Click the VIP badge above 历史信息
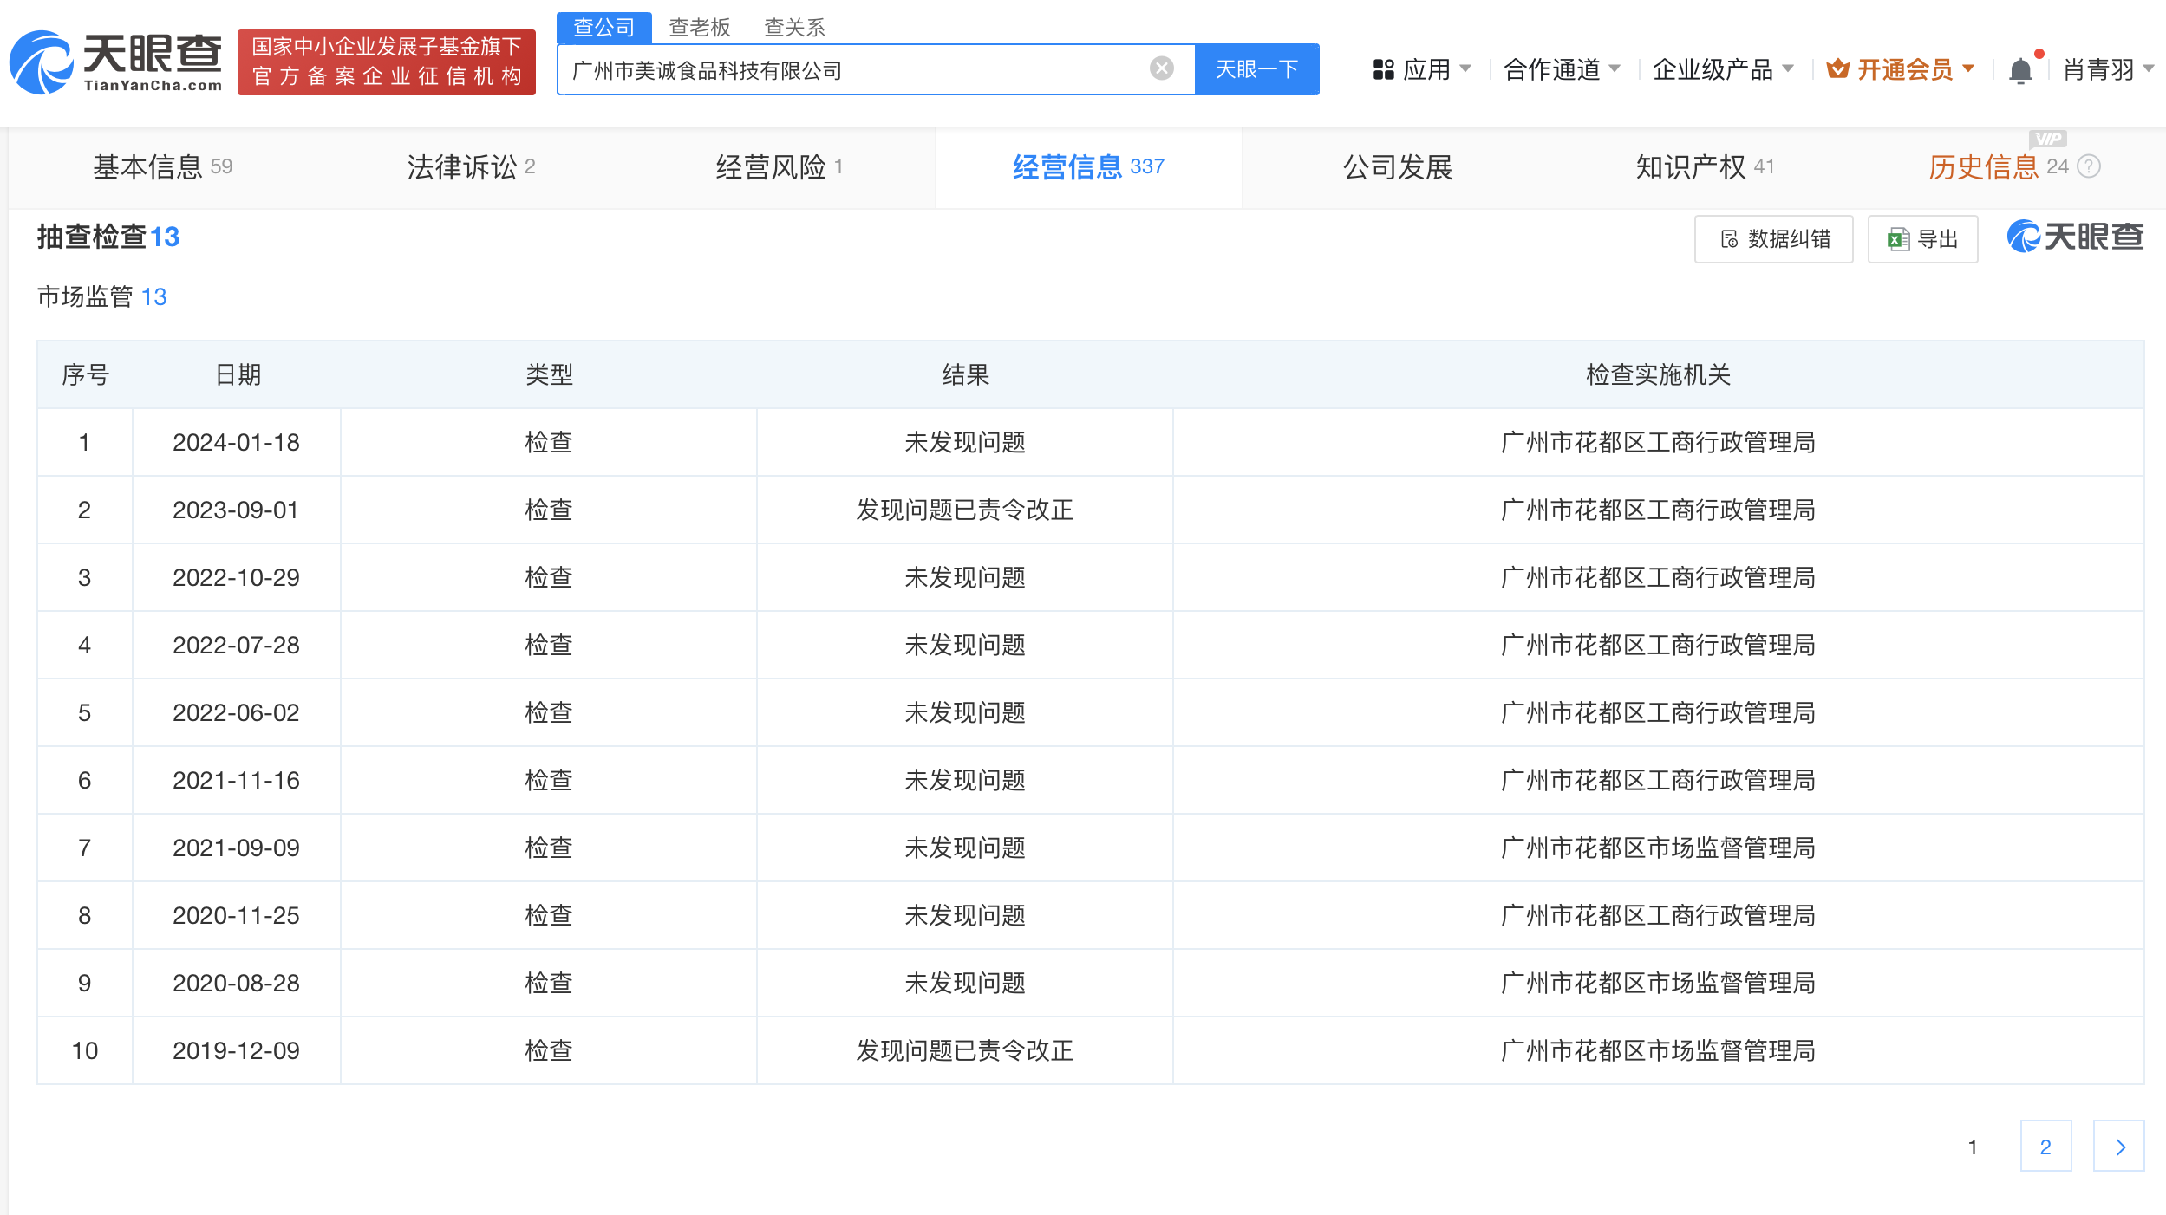2166x1215 pixels. tap(2047, 139)
